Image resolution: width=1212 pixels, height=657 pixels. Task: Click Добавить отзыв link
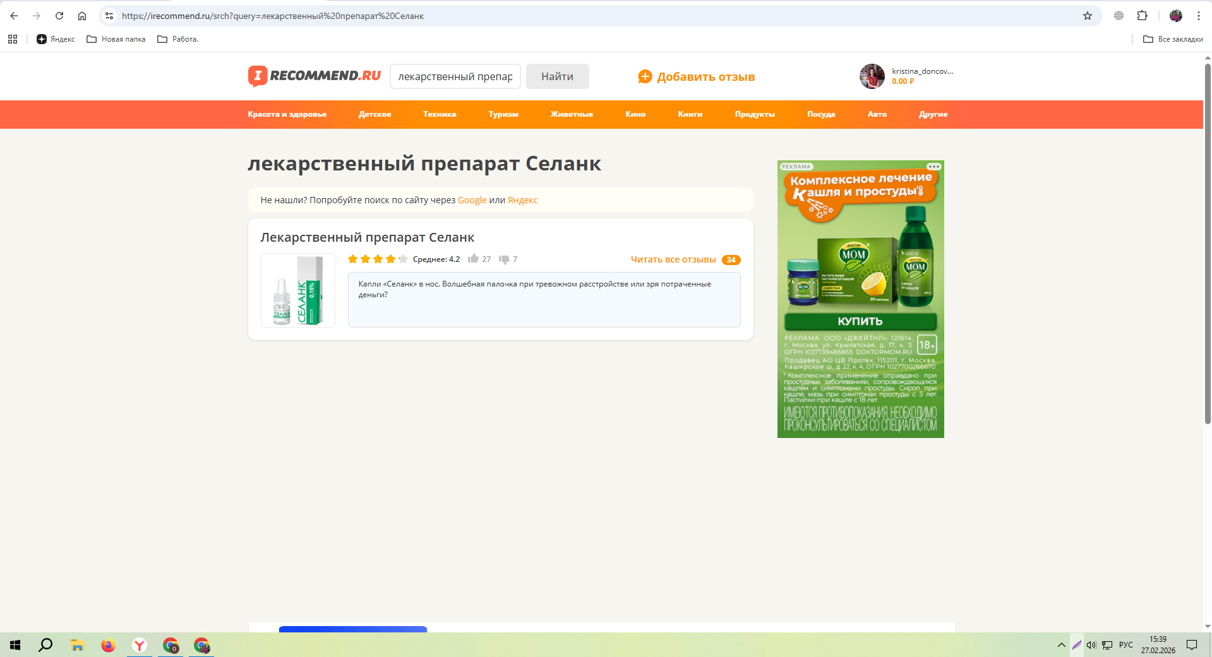tap(697, 76)
